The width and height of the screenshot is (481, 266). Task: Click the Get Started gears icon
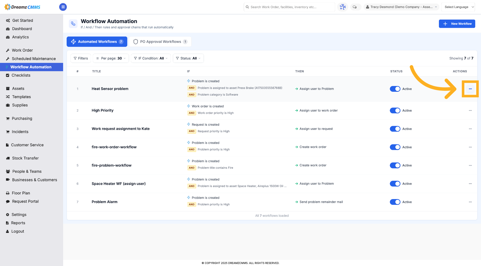click(x=8, y=21)
